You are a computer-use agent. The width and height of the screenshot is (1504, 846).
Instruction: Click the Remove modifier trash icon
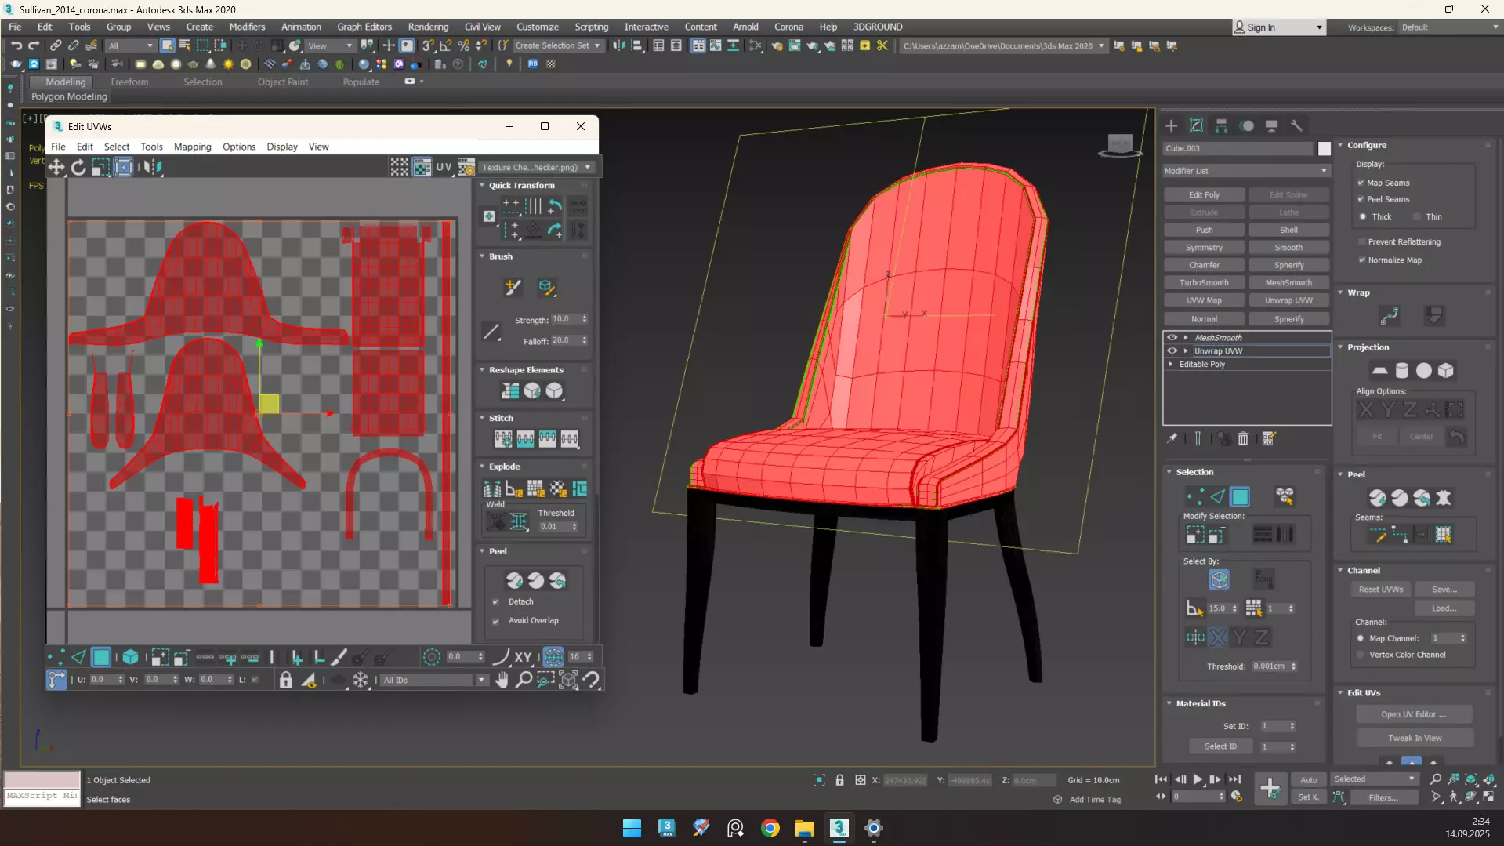(1243, 439)
